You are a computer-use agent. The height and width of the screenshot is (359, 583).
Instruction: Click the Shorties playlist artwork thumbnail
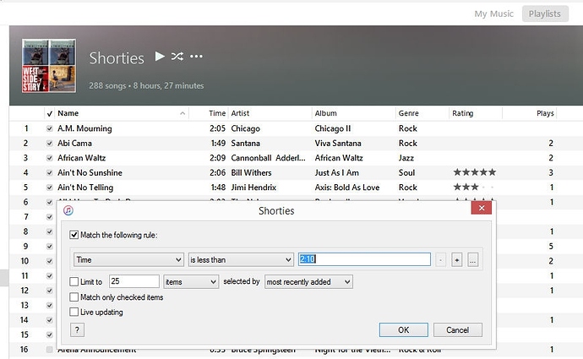49,65
